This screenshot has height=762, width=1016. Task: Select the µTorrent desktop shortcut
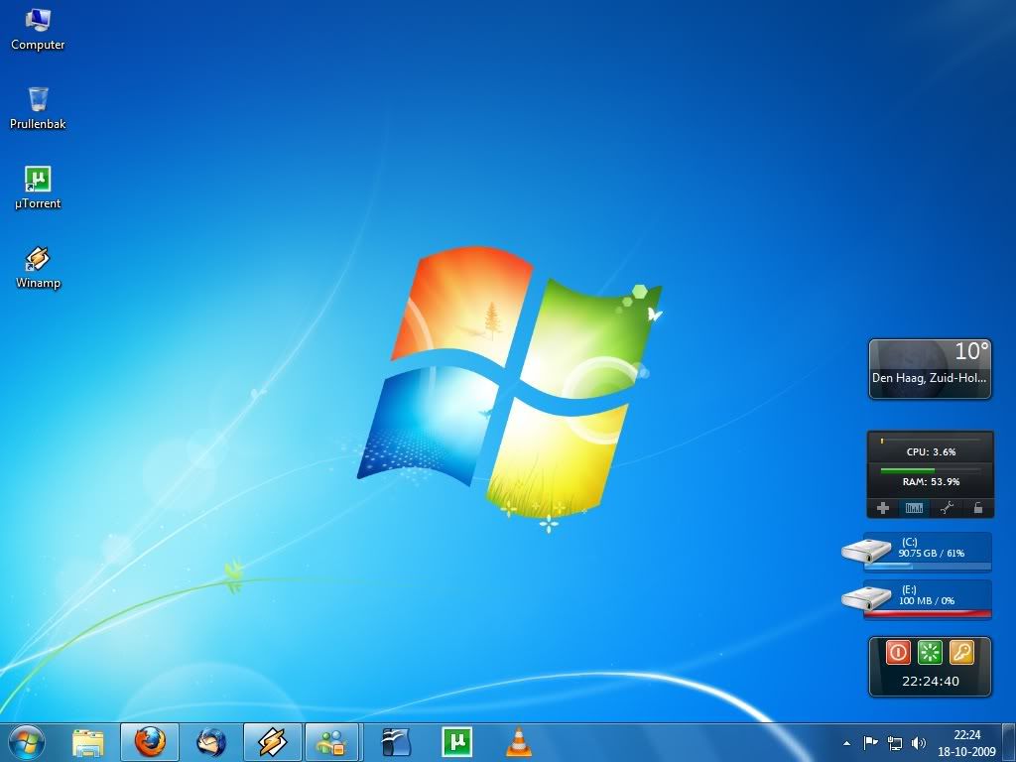coord(38,188)
